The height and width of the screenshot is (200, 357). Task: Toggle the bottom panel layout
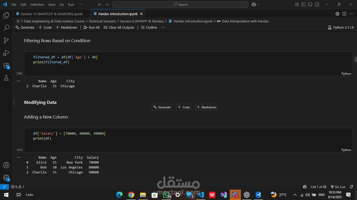310,4
